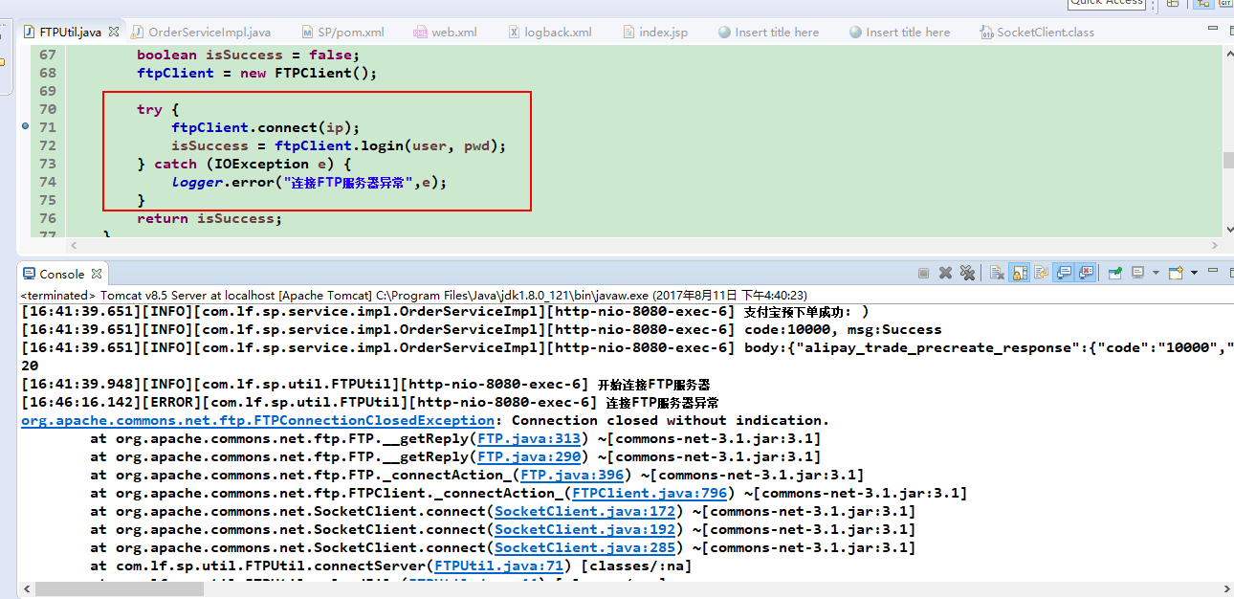Remove the current launch with the X icon
Viewport: 1234px width, 599px height.
click(943, 273)
